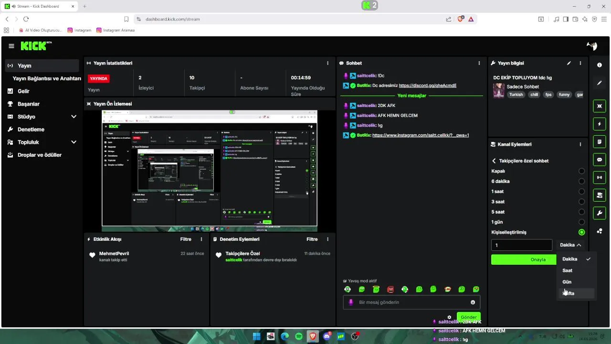Screen dimensions: 611x344
Task: Toggle the lightning bolt widget icon
Action: point(600,124)
